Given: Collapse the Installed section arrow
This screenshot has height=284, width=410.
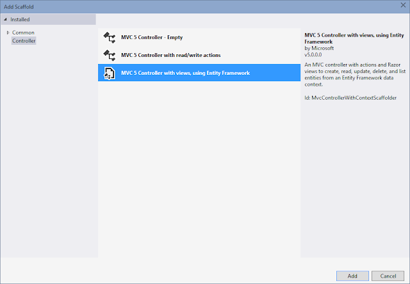Looking at the screenshot, I should [5, 20].
